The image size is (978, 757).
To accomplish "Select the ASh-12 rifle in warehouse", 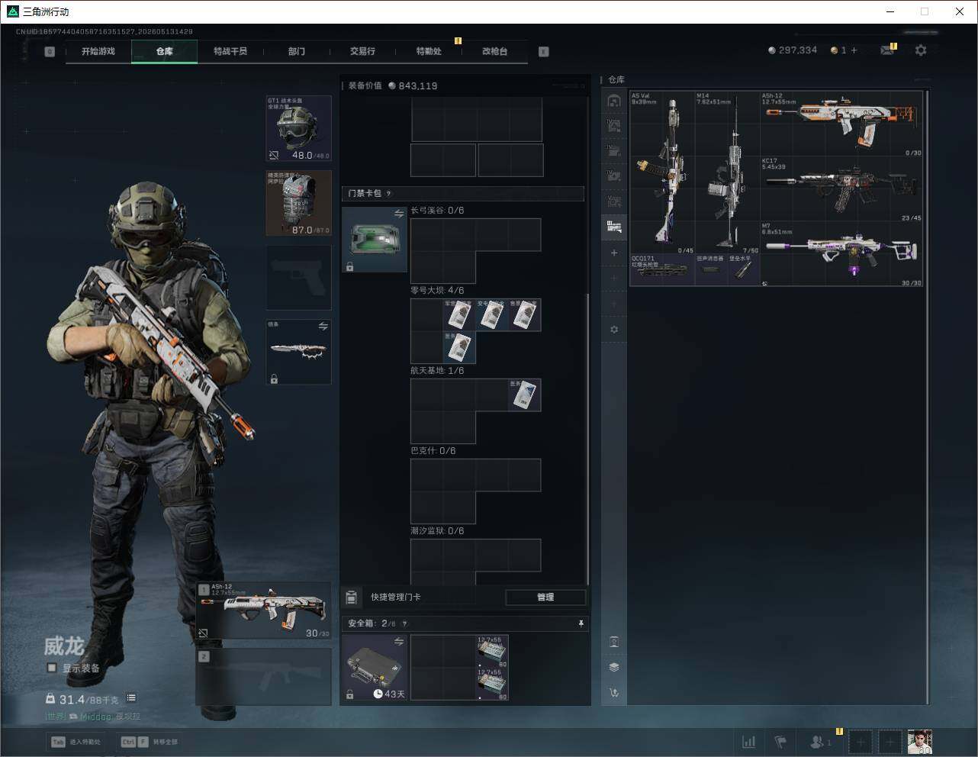I will click(x=841, y=124).
